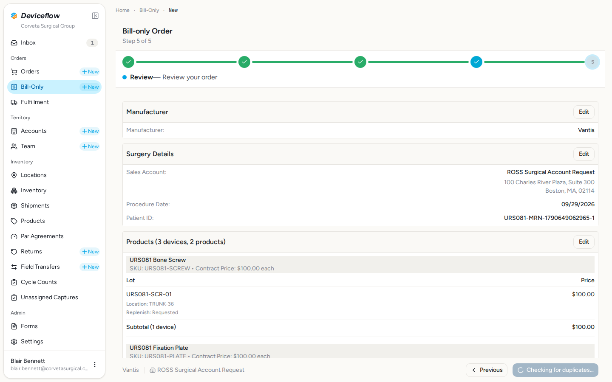This screenshot has width=612, height=382.
Task: Click the Team people icon
Action: pos(14,146)
